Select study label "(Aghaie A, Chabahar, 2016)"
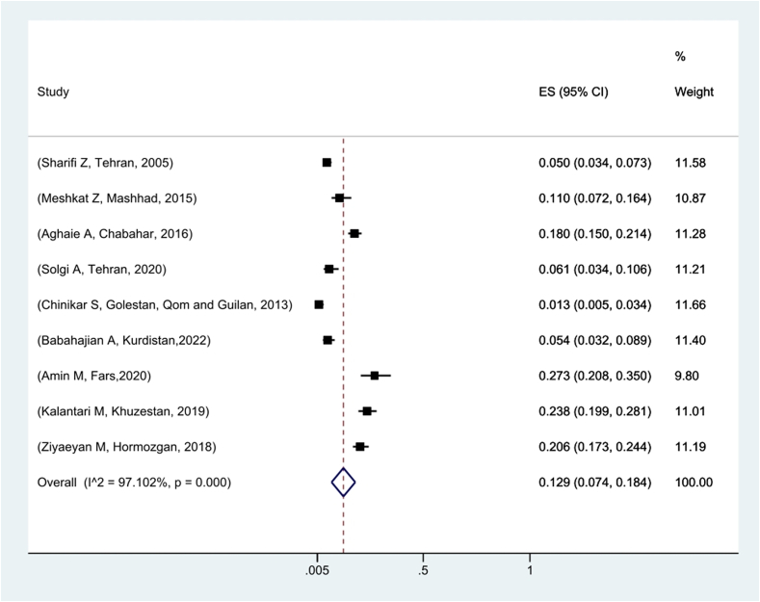 pyautogui.click(x=115, y=234)
